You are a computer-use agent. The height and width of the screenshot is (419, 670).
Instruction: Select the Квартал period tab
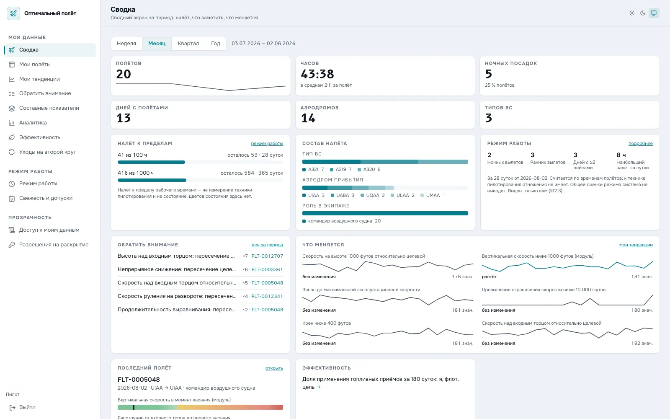[188, 44]
